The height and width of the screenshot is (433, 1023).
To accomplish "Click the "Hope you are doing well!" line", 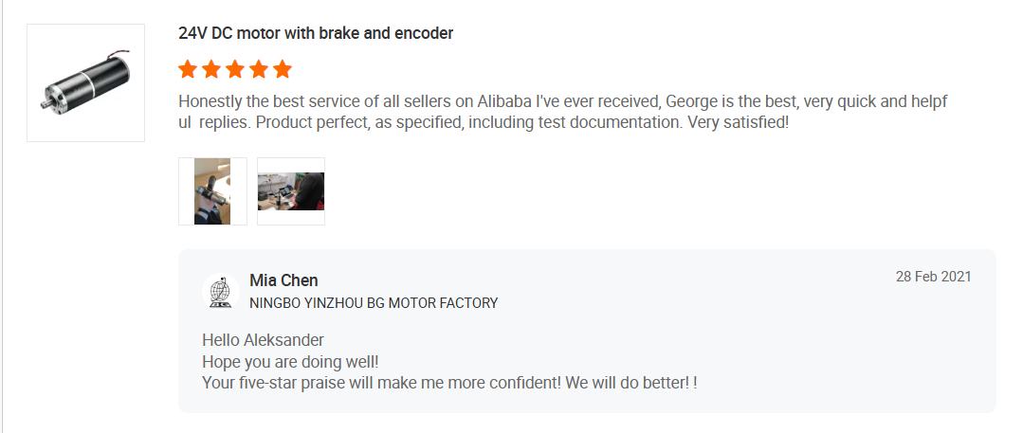I will 290,361.
